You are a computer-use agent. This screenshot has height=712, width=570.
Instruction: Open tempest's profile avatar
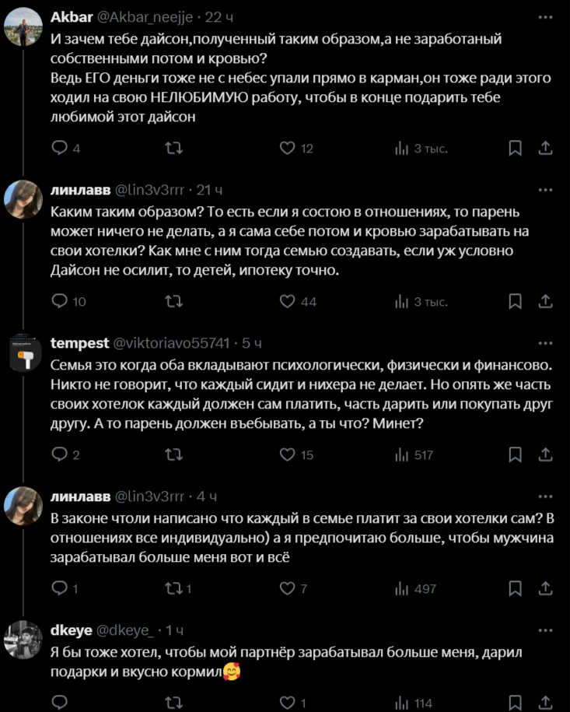(23, 352)
